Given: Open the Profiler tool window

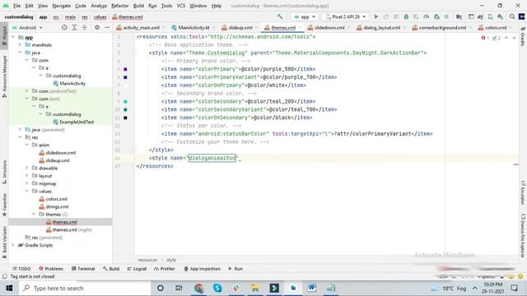Looking at the screenshot, I should [x=165, y=269].
